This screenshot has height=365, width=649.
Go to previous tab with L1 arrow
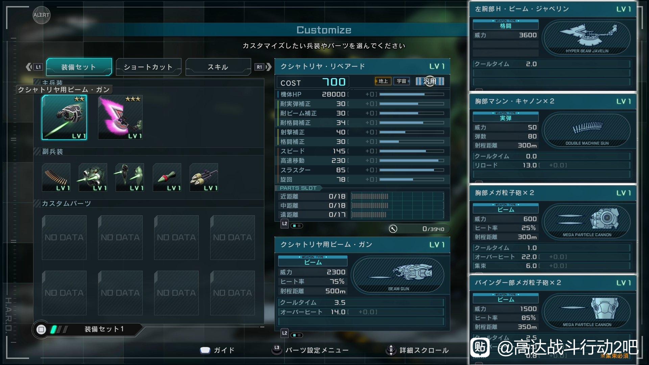[34, 67]
